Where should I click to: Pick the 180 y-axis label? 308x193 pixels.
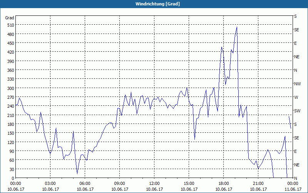coord(11,124)
